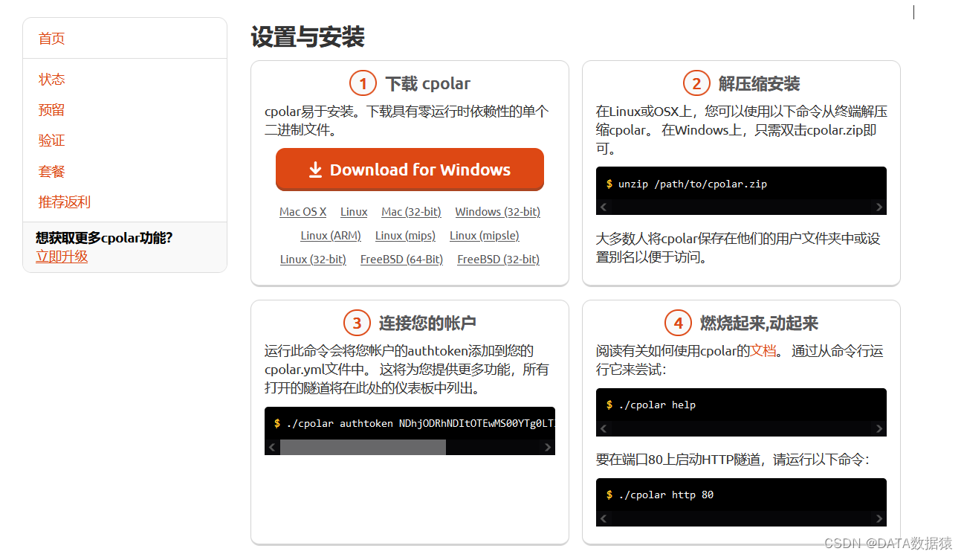
Task: Click the 连接您的帐户 step heading
Action: pyautogui.click(x=427, y=323)
